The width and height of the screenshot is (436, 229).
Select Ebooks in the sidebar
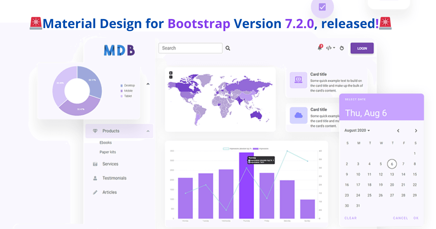coord(106,143)
